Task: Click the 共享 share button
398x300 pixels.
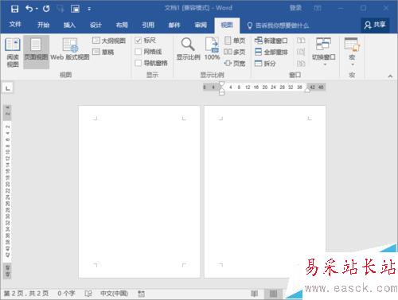Action: coord(375,25)
